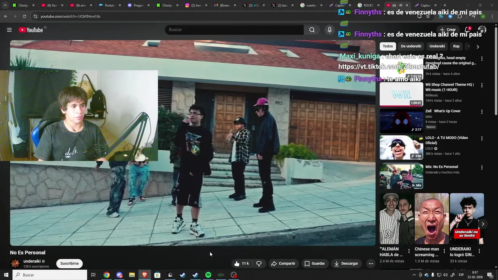
Task: Open the YouTube guide hamburger menu
Action: 9,30
